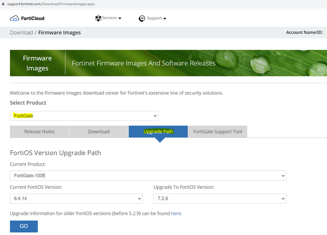The image size is (327, 235).
Task: Click the FortiCloud brand text
Action: [x=33, y=18]
